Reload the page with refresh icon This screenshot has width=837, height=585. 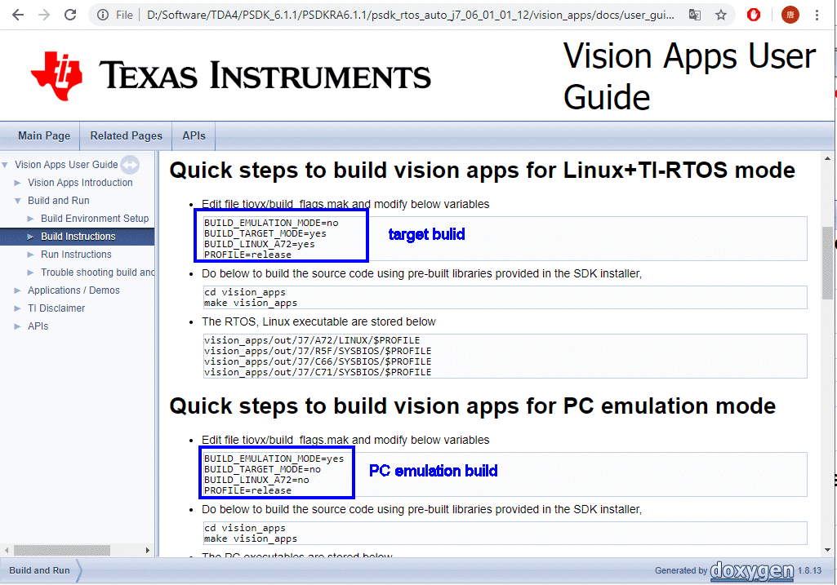(x=70, y=15)
